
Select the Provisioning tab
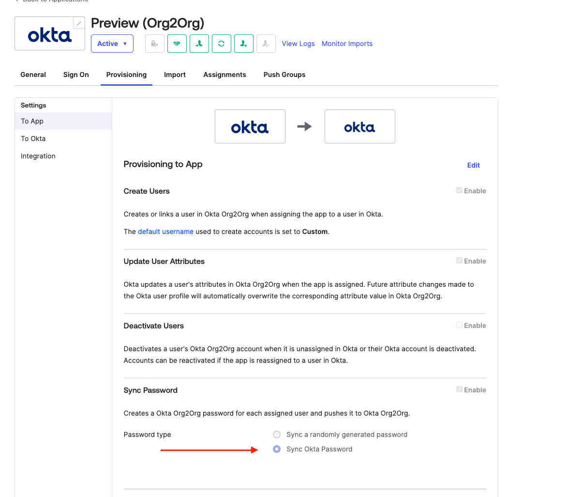tap(126, 75)
